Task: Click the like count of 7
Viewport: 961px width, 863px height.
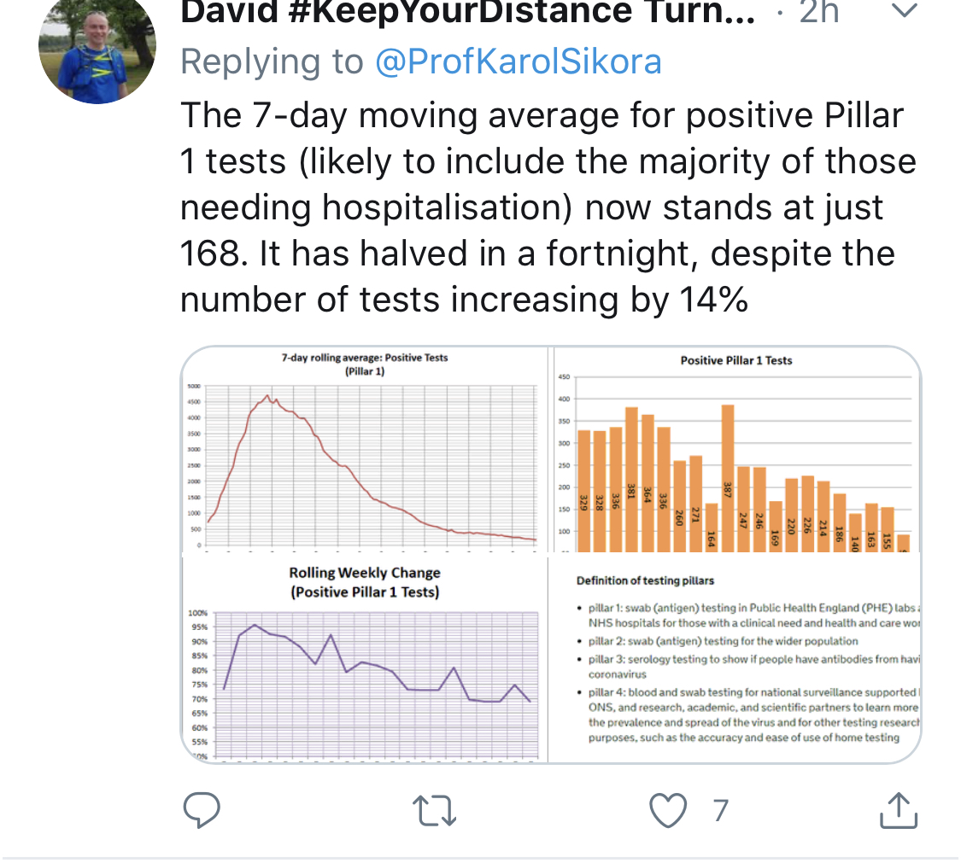Action: point(721,810)
